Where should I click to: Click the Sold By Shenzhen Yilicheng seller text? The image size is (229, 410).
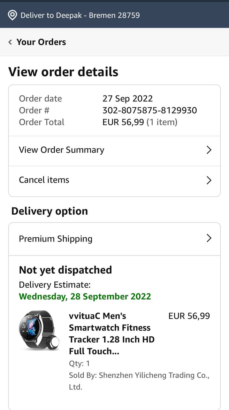click(139, 381)
